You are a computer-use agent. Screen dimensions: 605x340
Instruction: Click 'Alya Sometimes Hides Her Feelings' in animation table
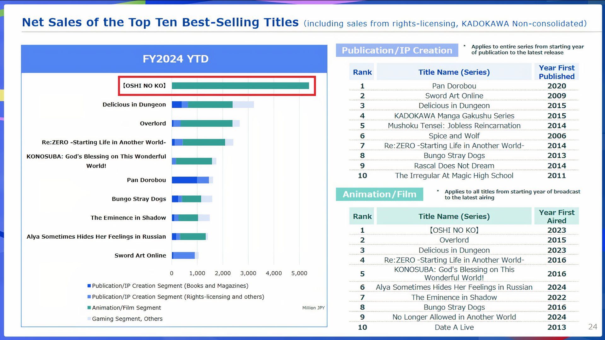coord(454,287)
